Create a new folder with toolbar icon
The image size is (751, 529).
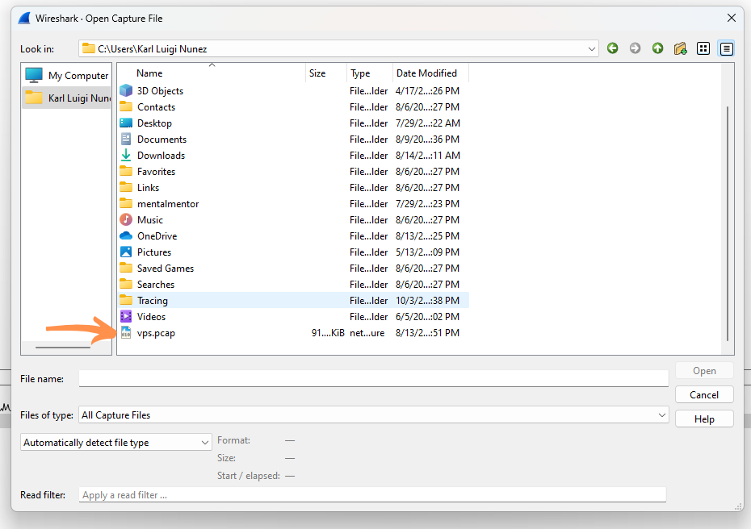pos(680,48)
